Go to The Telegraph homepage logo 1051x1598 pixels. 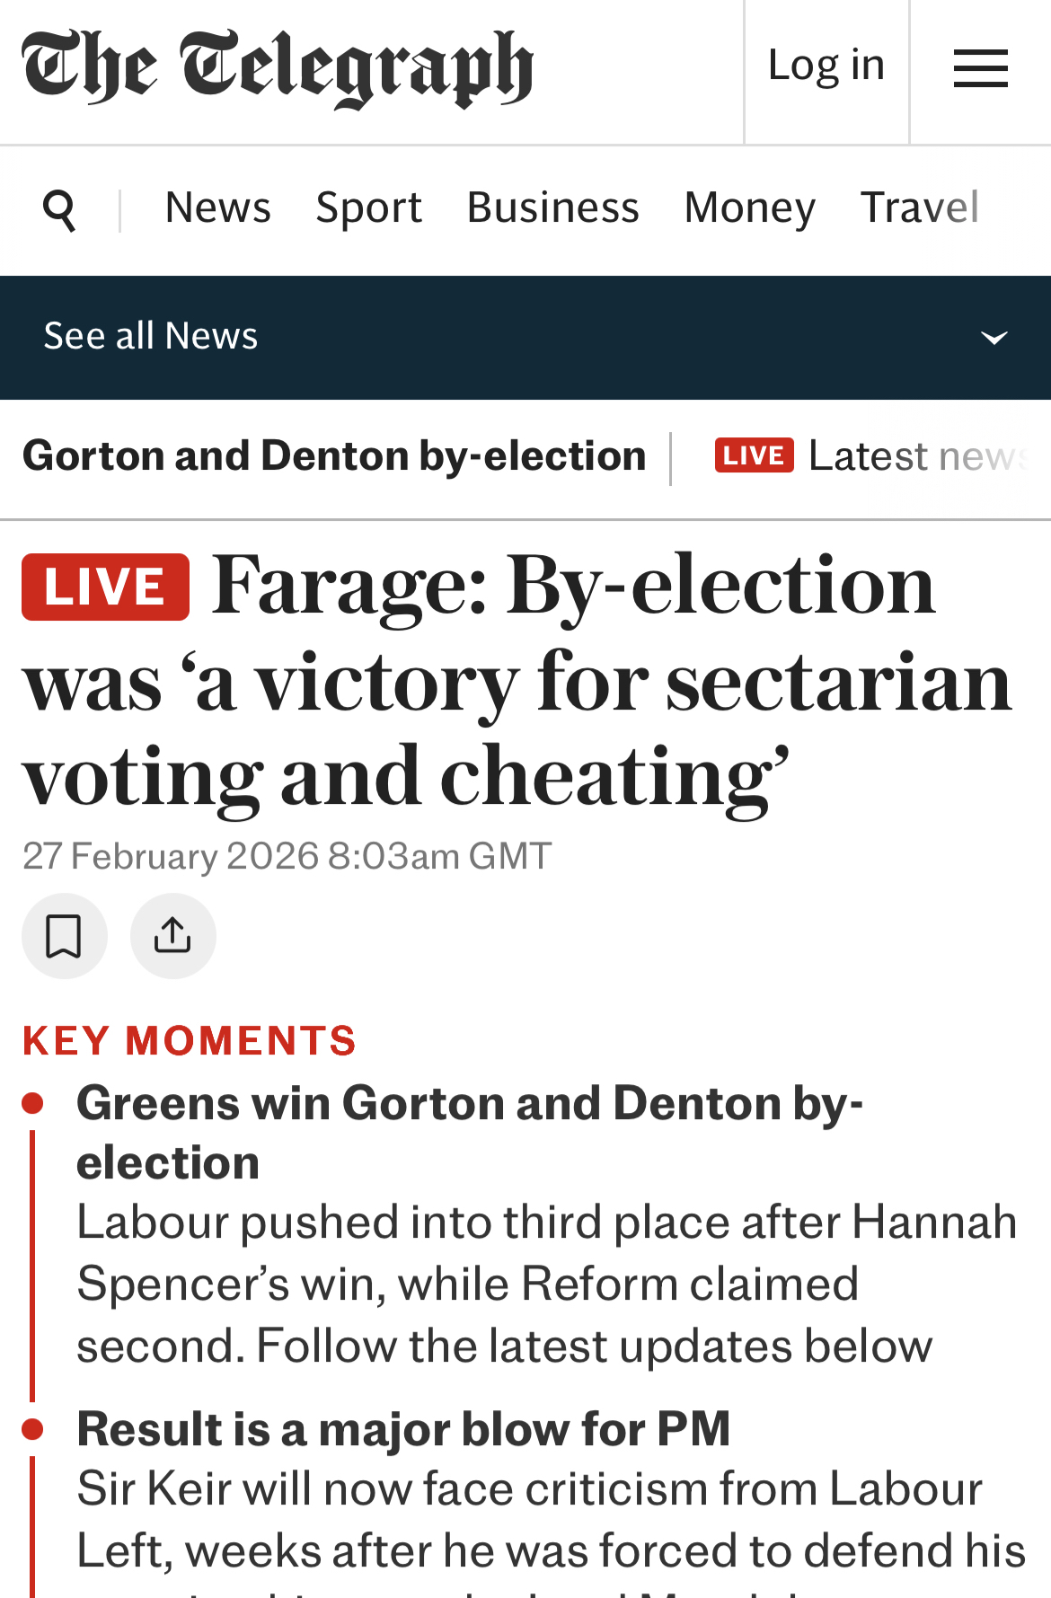[278, 68]
